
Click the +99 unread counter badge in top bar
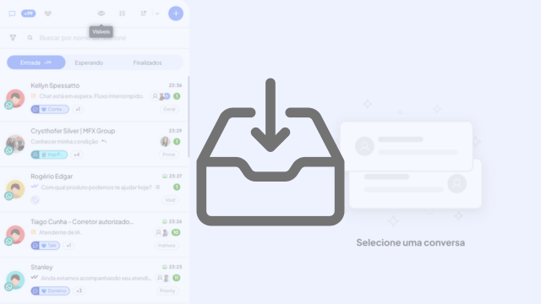click(x=28, y=14)
